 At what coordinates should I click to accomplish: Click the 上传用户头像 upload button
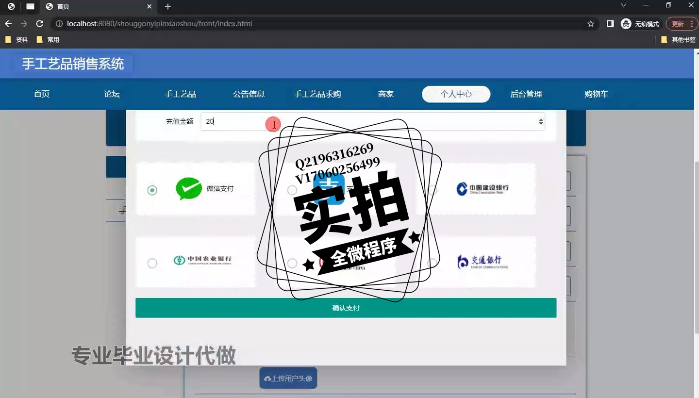(x=288, y=378)
